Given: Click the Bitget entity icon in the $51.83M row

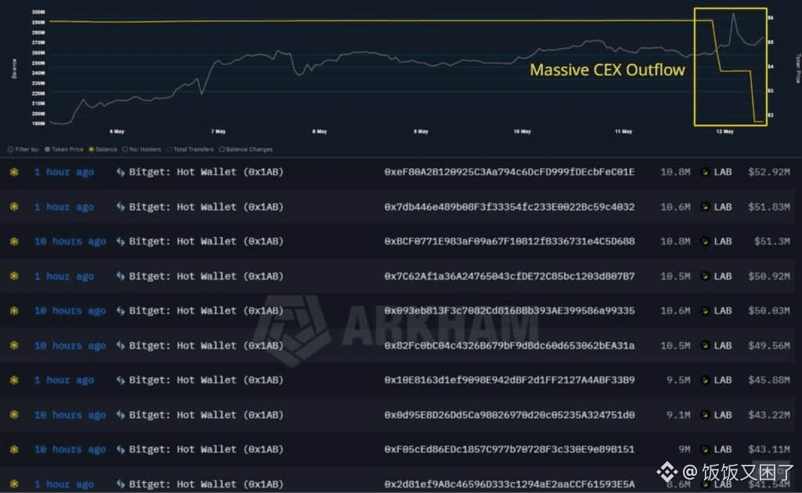Looking at the screenshot, I should [121, 207].
